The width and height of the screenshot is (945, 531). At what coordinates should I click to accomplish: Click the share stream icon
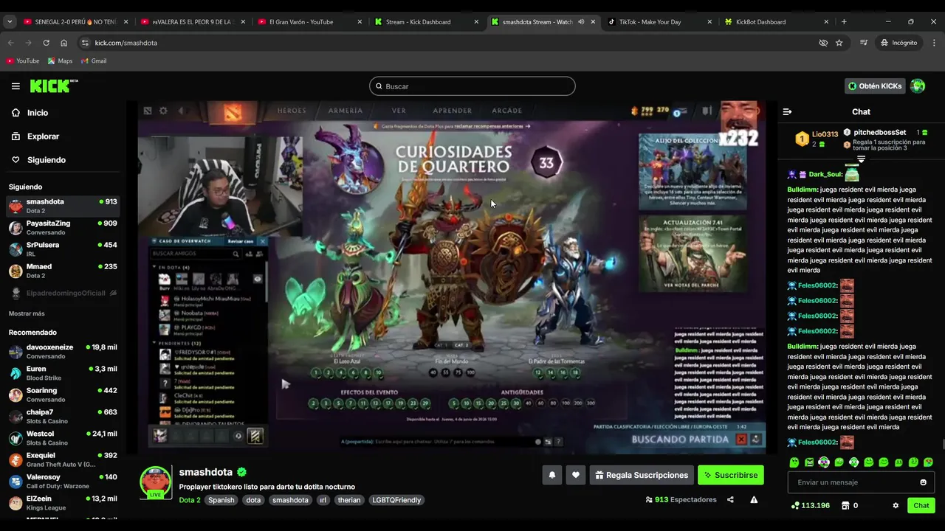click(x=730, y=500)
